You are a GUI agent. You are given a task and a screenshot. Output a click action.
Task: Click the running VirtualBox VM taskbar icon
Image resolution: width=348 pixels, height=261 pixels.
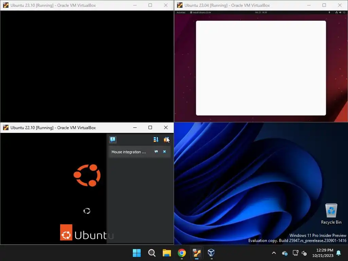(197, 253)
